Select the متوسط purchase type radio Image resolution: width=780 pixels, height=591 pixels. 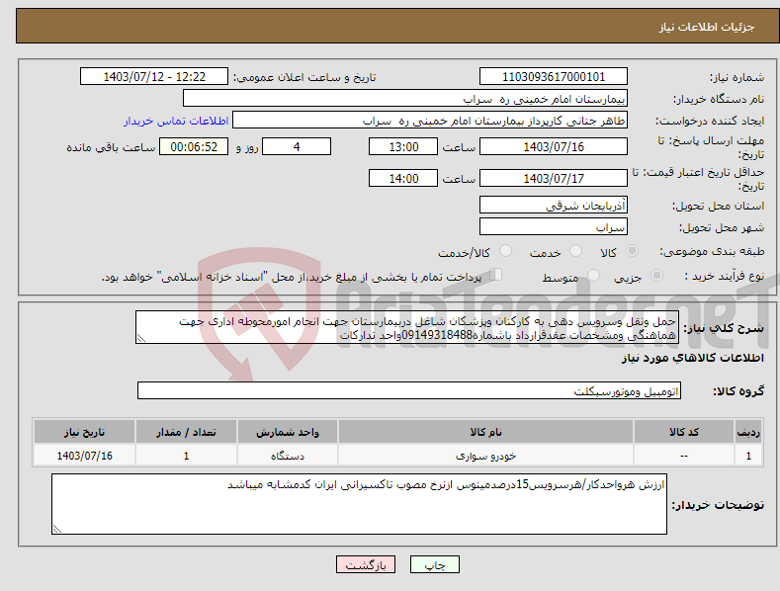tap(593, 275)
